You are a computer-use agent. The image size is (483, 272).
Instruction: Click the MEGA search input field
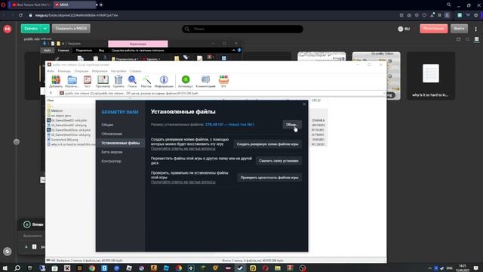pos(242,29)
